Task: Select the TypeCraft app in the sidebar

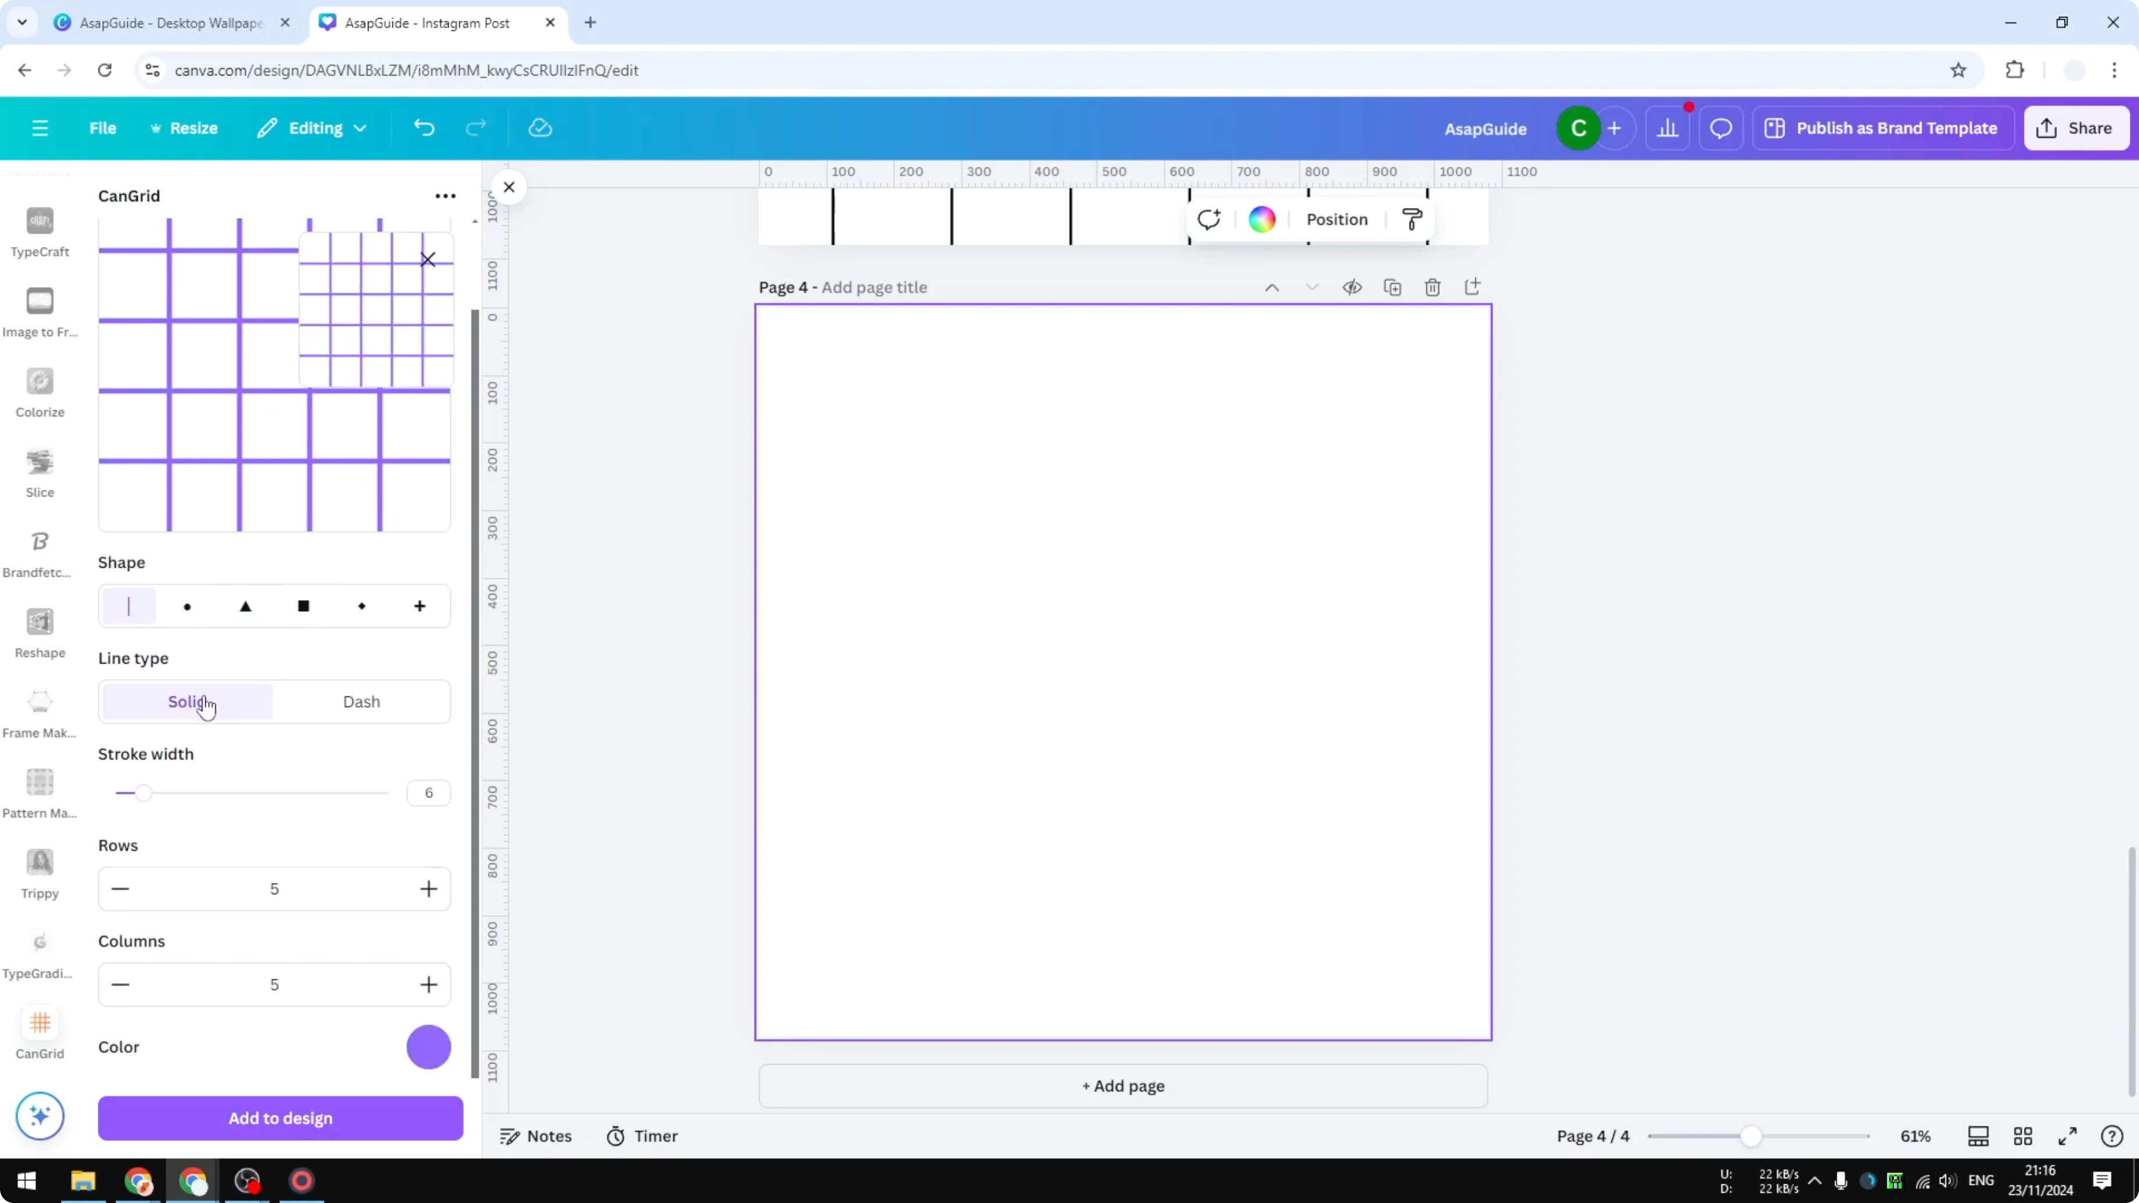Action: [40, 231]
